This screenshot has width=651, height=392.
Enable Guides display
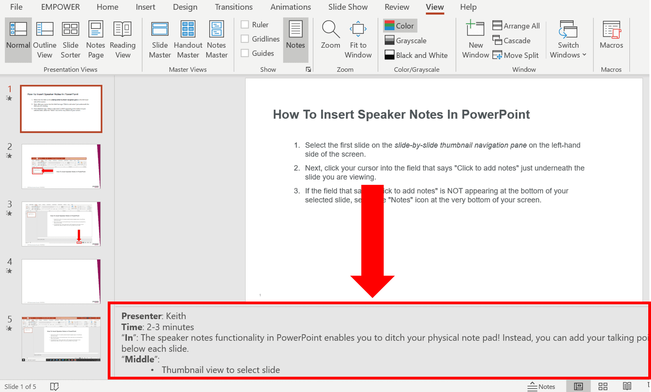tap(244, 53)
